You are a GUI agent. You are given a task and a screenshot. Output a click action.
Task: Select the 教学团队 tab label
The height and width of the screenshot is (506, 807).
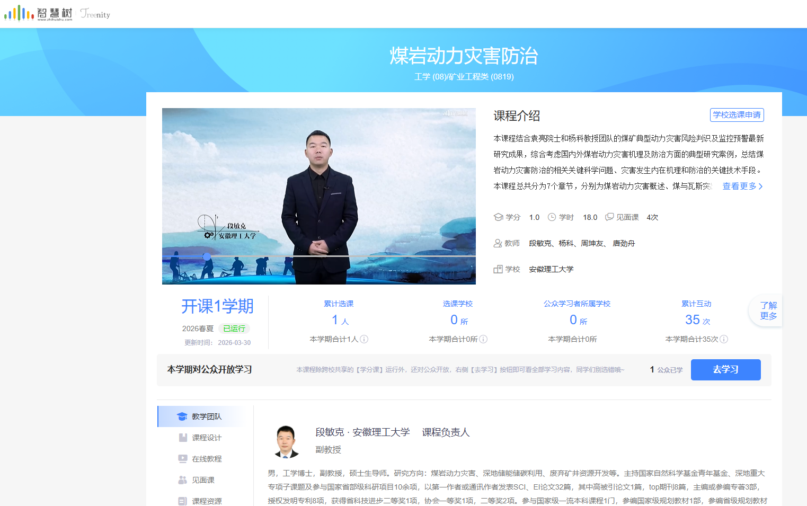point(207,416)
